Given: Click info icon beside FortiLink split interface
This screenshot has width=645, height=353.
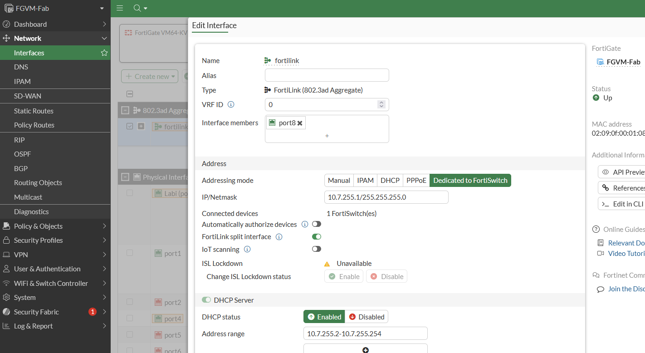Looking at the screenshot, I should click(x=279, y=237).
